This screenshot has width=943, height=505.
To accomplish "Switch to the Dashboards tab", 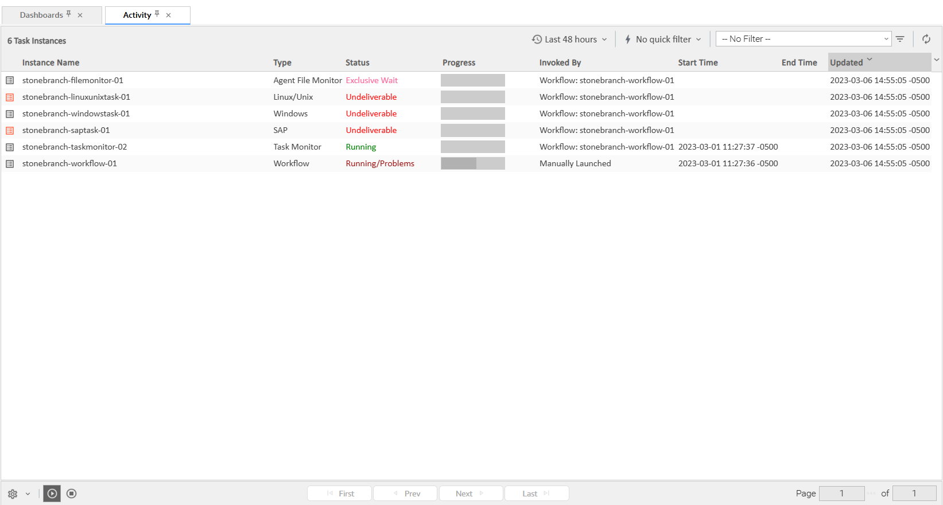I will [41, 15].
